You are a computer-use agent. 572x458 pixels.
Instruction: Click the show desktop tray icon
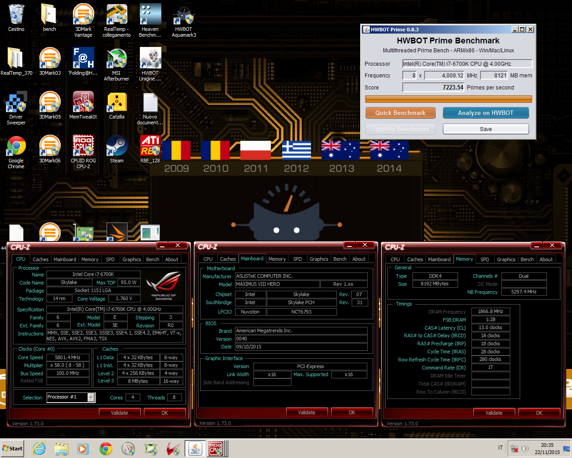[x=567, y=449]
